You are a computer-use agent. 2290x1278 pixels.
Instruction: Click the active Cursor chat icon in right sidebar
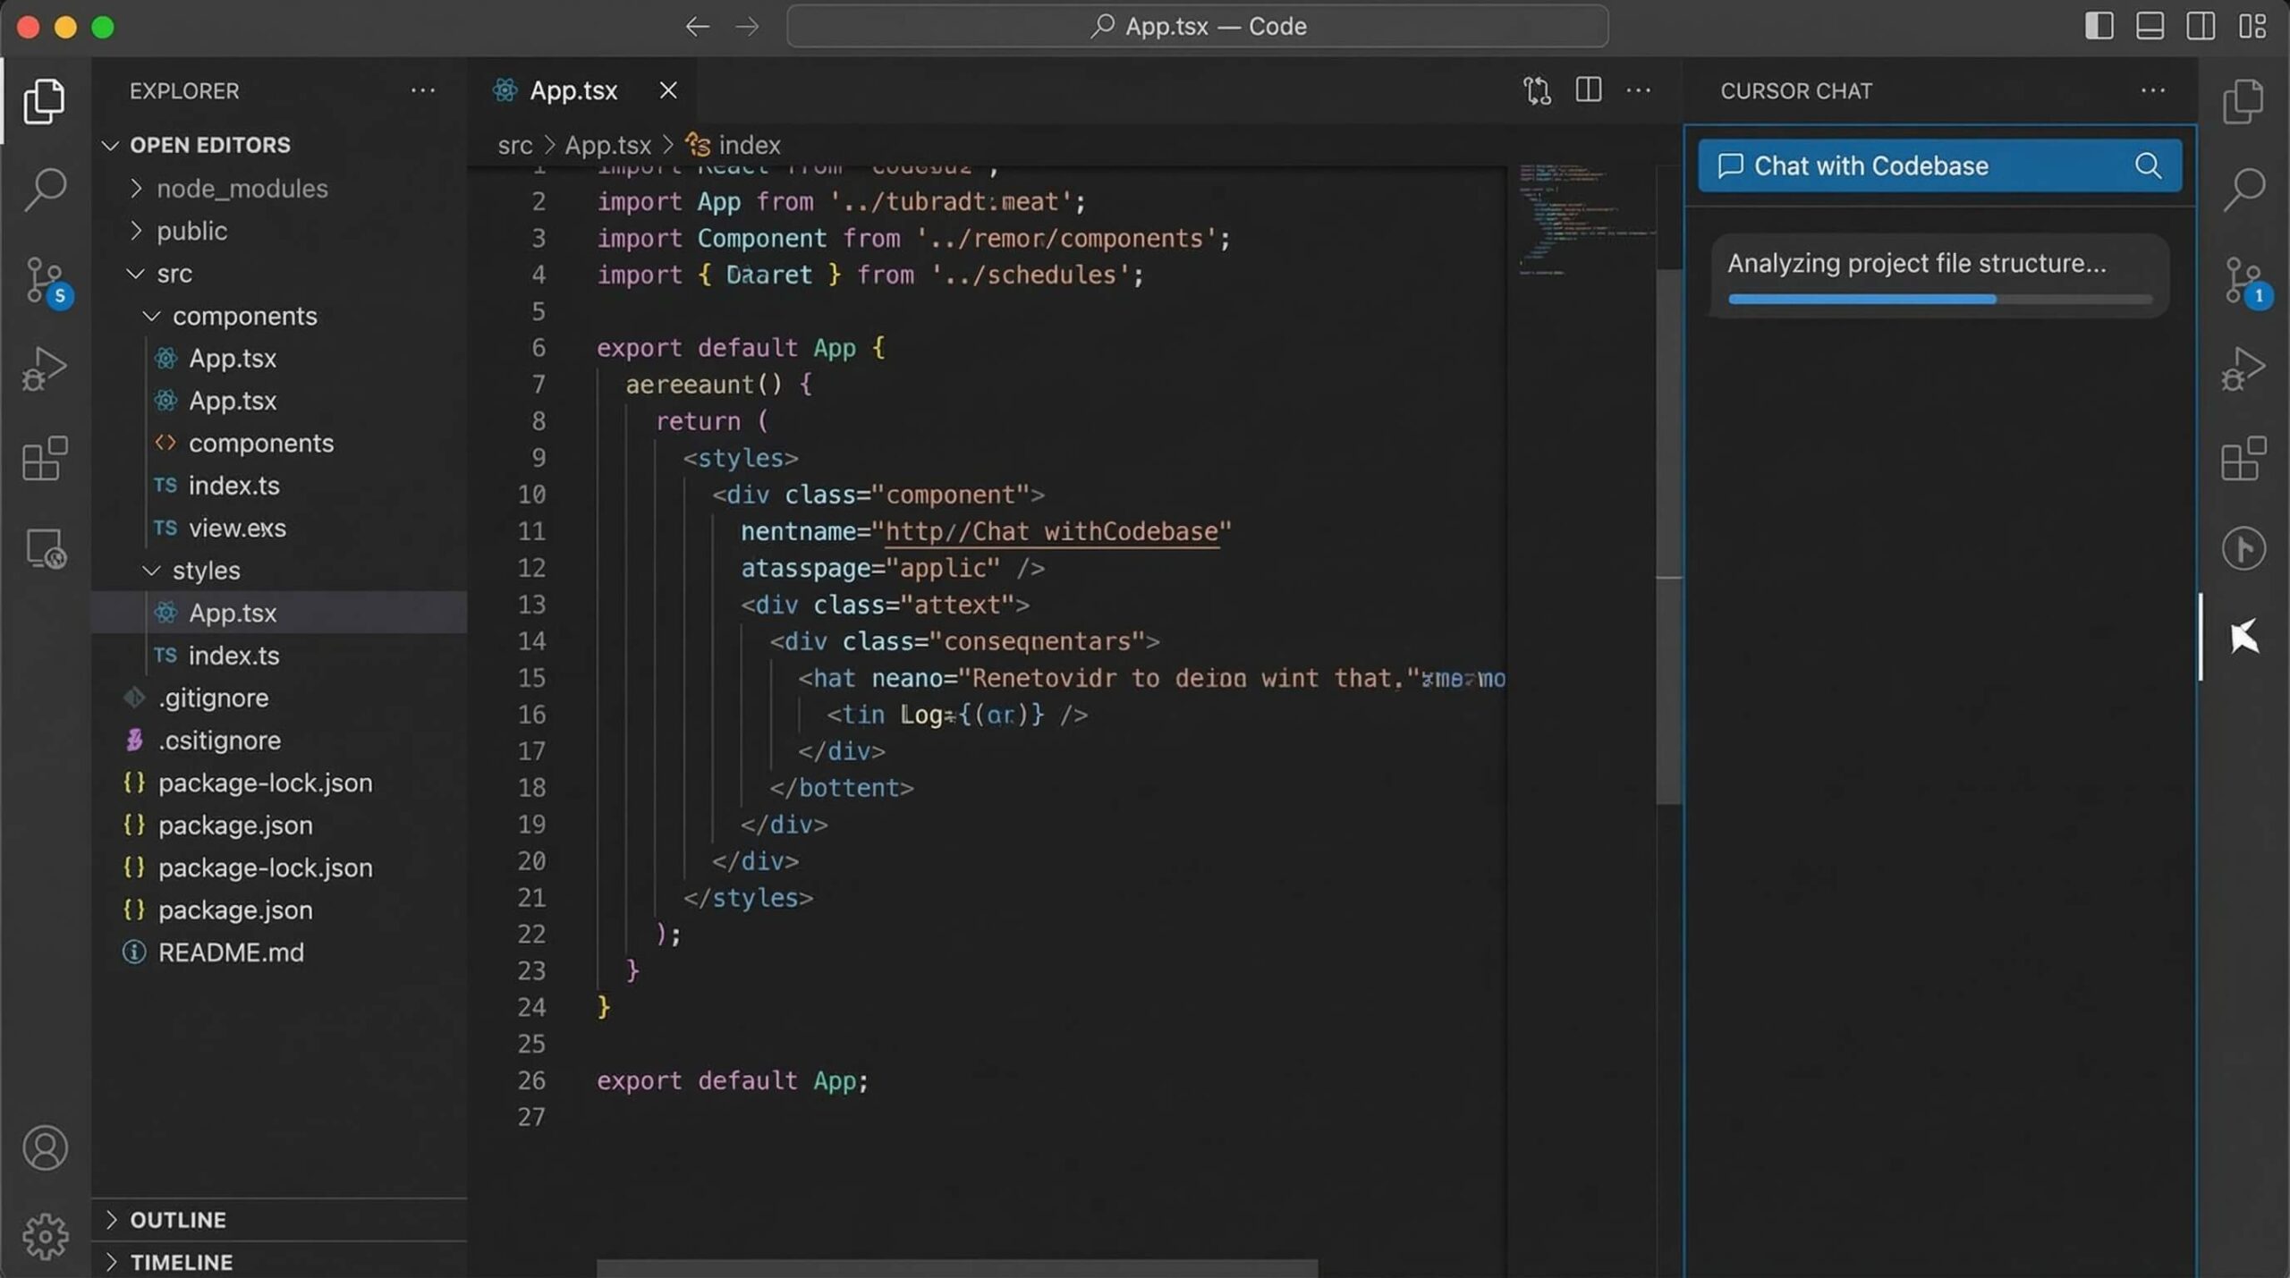(2243, 636)
